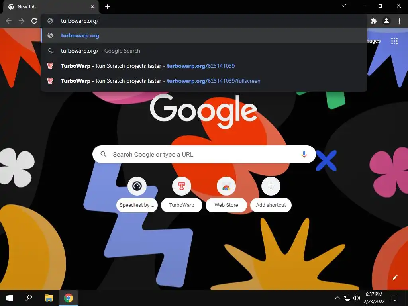Open the Speedtest shortcut icon
This screenshot has height=306, width=408.
pyautogui.click(x=137, y=186)
